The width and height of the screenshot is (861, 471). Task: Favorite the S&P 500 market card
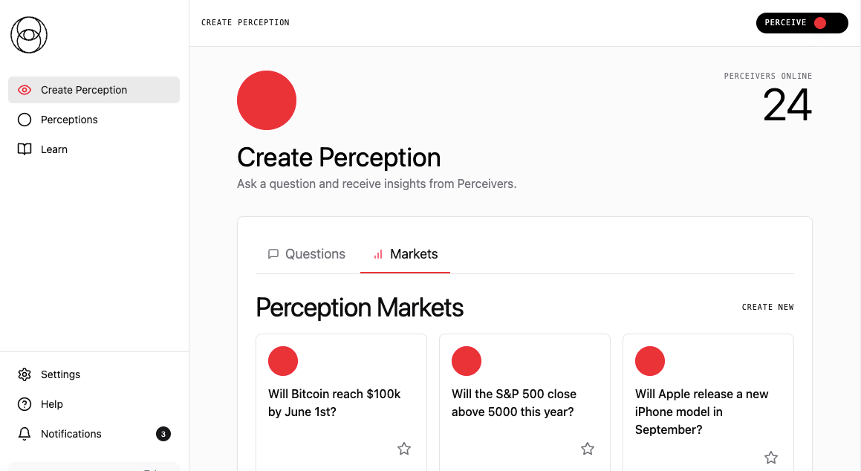click(588, 449)
